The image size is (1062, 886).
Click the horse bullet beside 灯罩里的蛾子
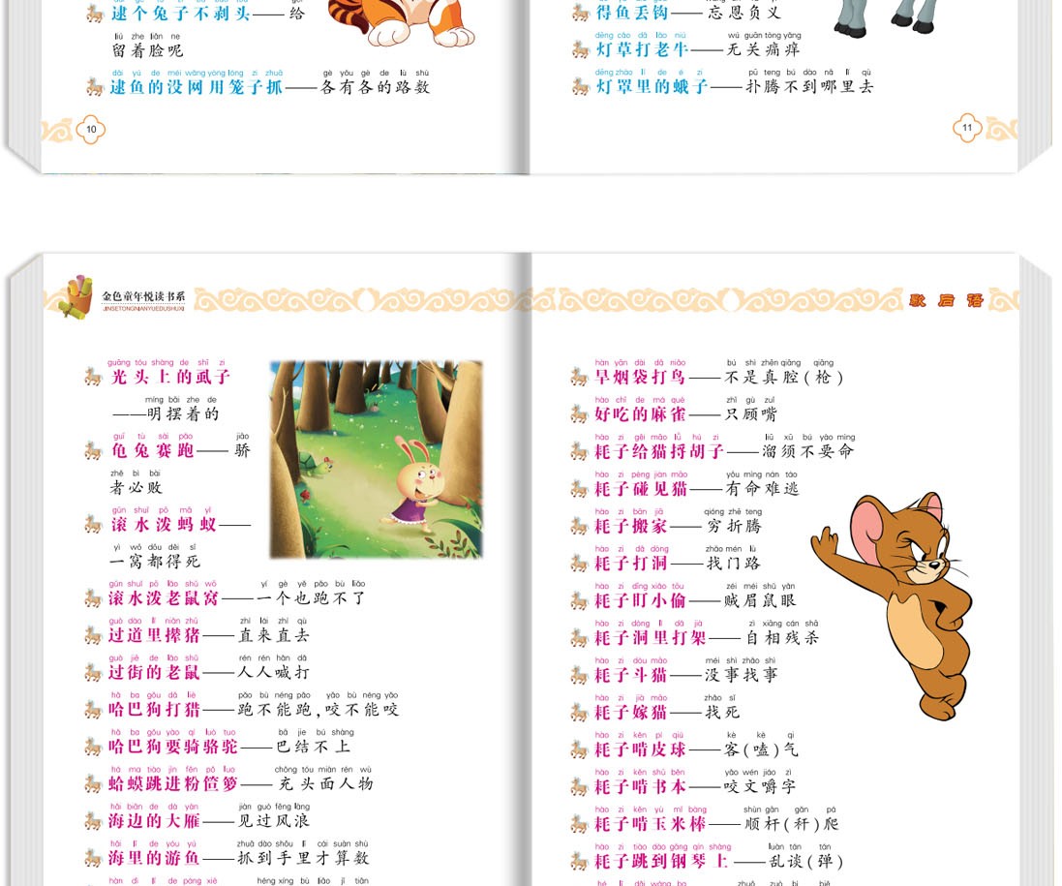tap(581, 87)
